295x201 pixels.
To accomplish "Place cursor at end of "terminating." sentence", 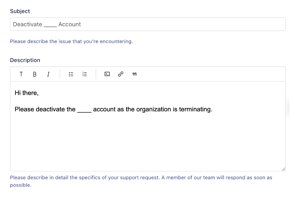I will coord(213,110).
